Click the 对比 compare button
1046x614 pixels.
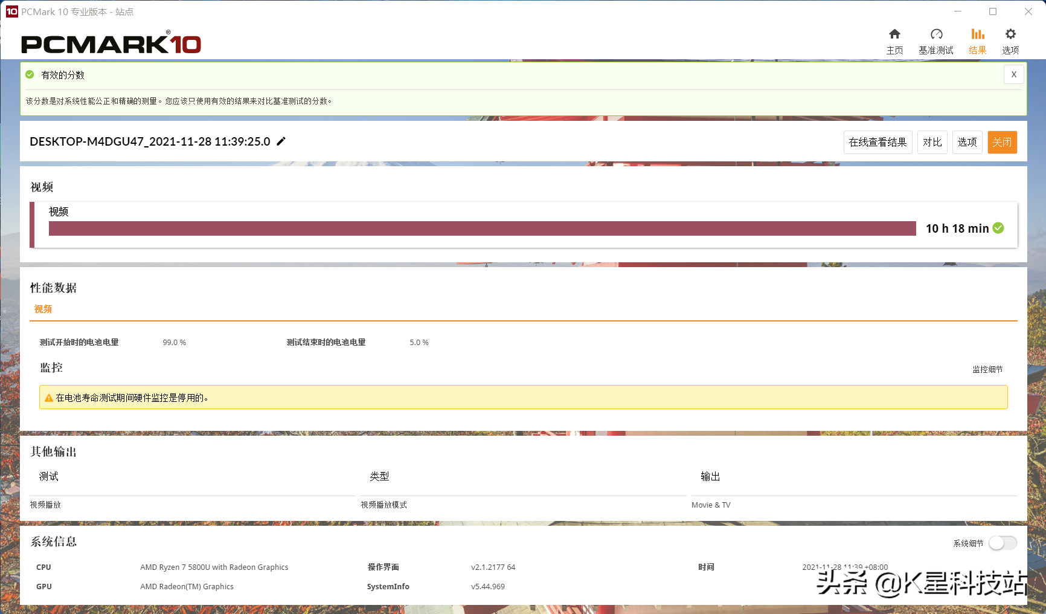coord(932,142)
